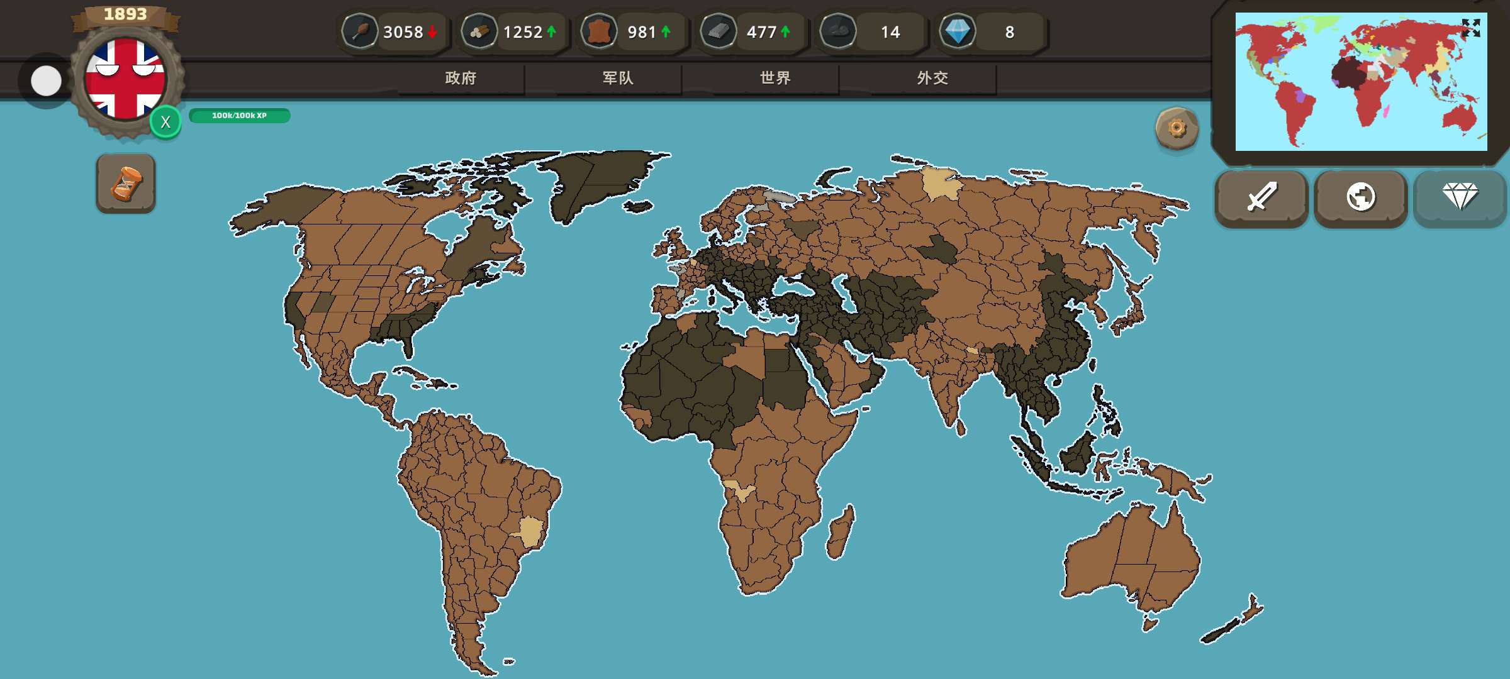
Task: Open the 军队 army tab
Action: pos(618,78)
